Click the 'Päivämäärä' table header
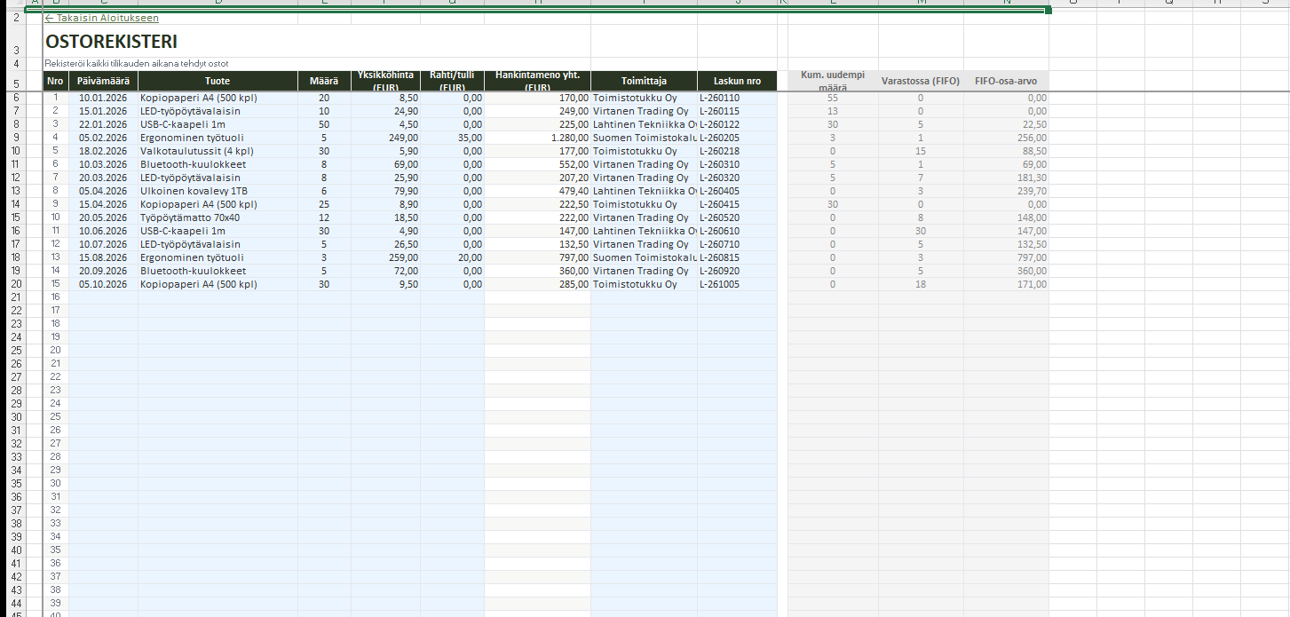The width and height of the screenshot is (1290, 617). (x=103, y=81)
